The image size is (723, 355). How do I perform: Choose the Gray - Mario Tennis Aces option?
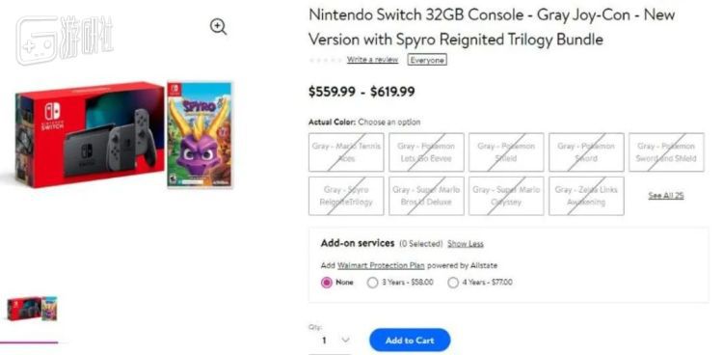click(346, 152)
